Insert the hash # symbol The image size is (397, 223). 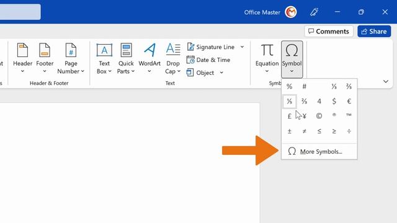click(x=305, y=87)
